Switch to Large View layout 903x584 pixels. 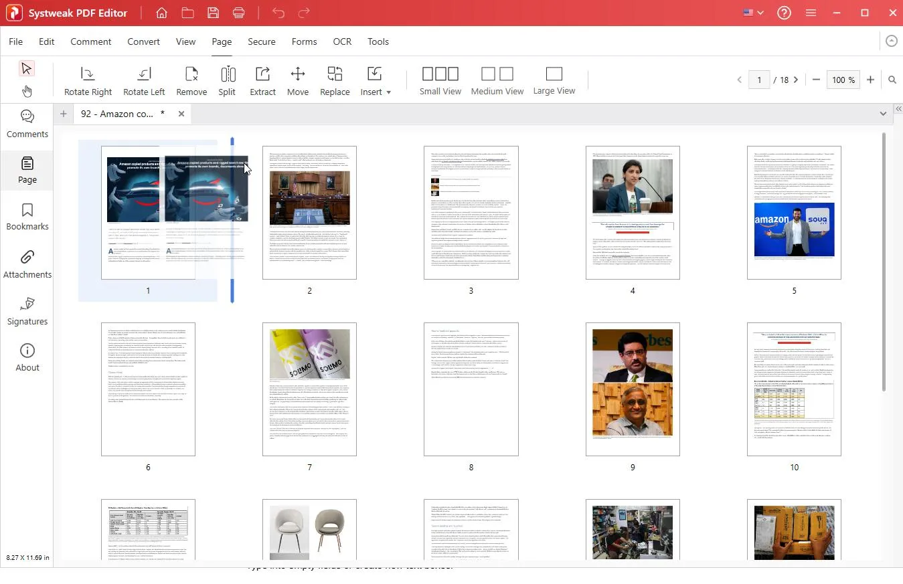point(554,80)
